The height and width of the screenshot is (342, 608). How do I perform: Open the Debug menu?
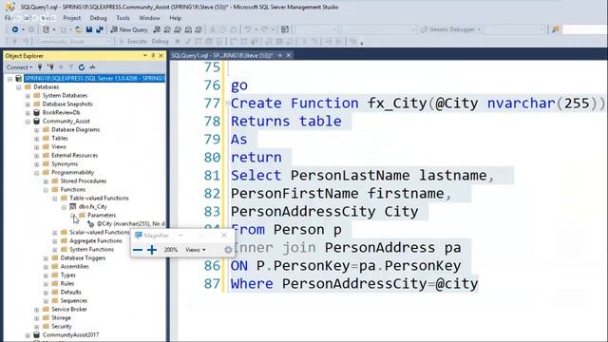tap(98, 18)
